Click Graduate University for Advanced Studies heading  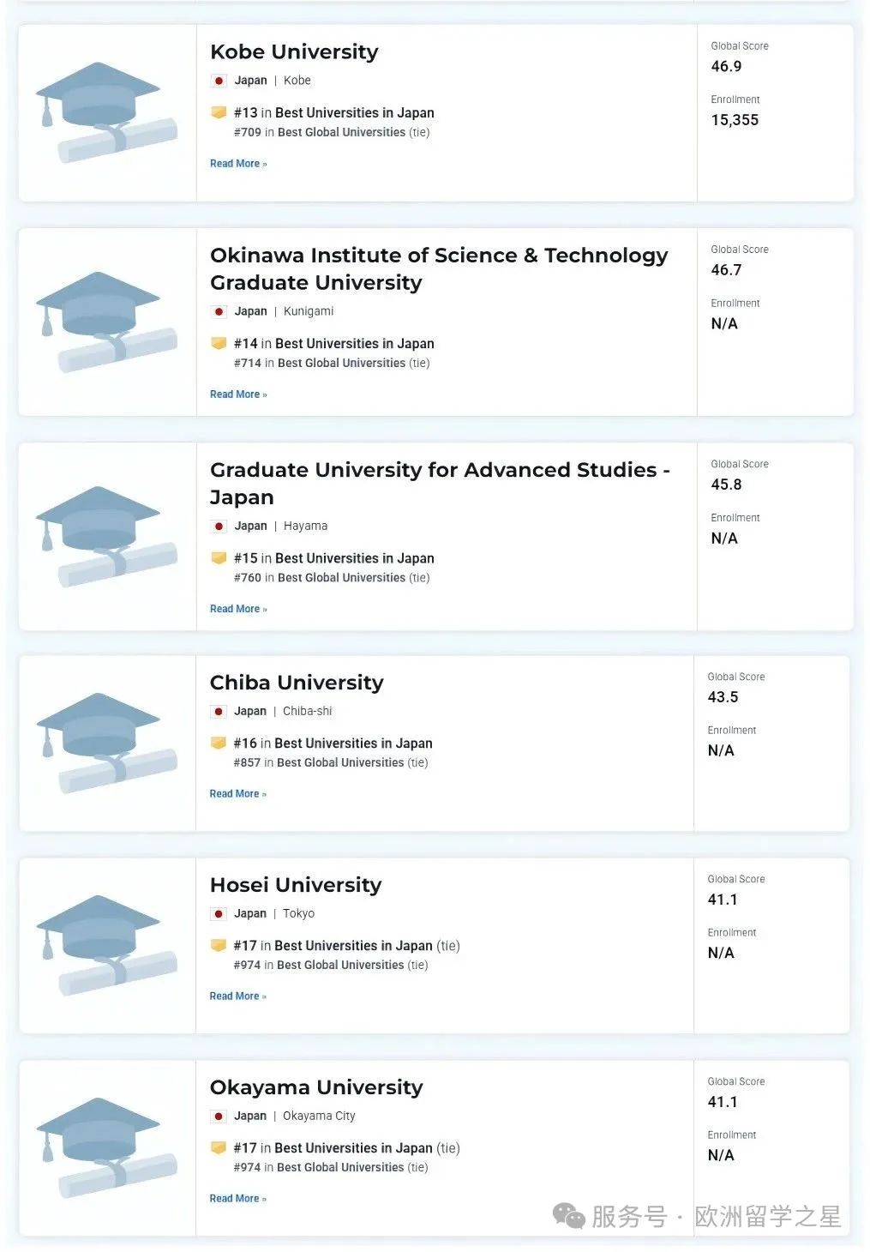tap(439, 483)
